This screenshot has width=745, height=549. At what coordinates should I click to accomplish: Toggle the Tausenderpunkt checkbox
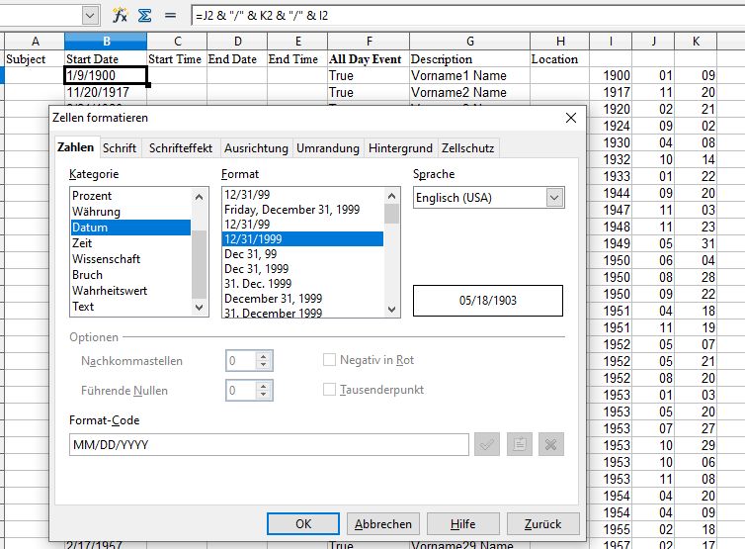tap(331, 390)
